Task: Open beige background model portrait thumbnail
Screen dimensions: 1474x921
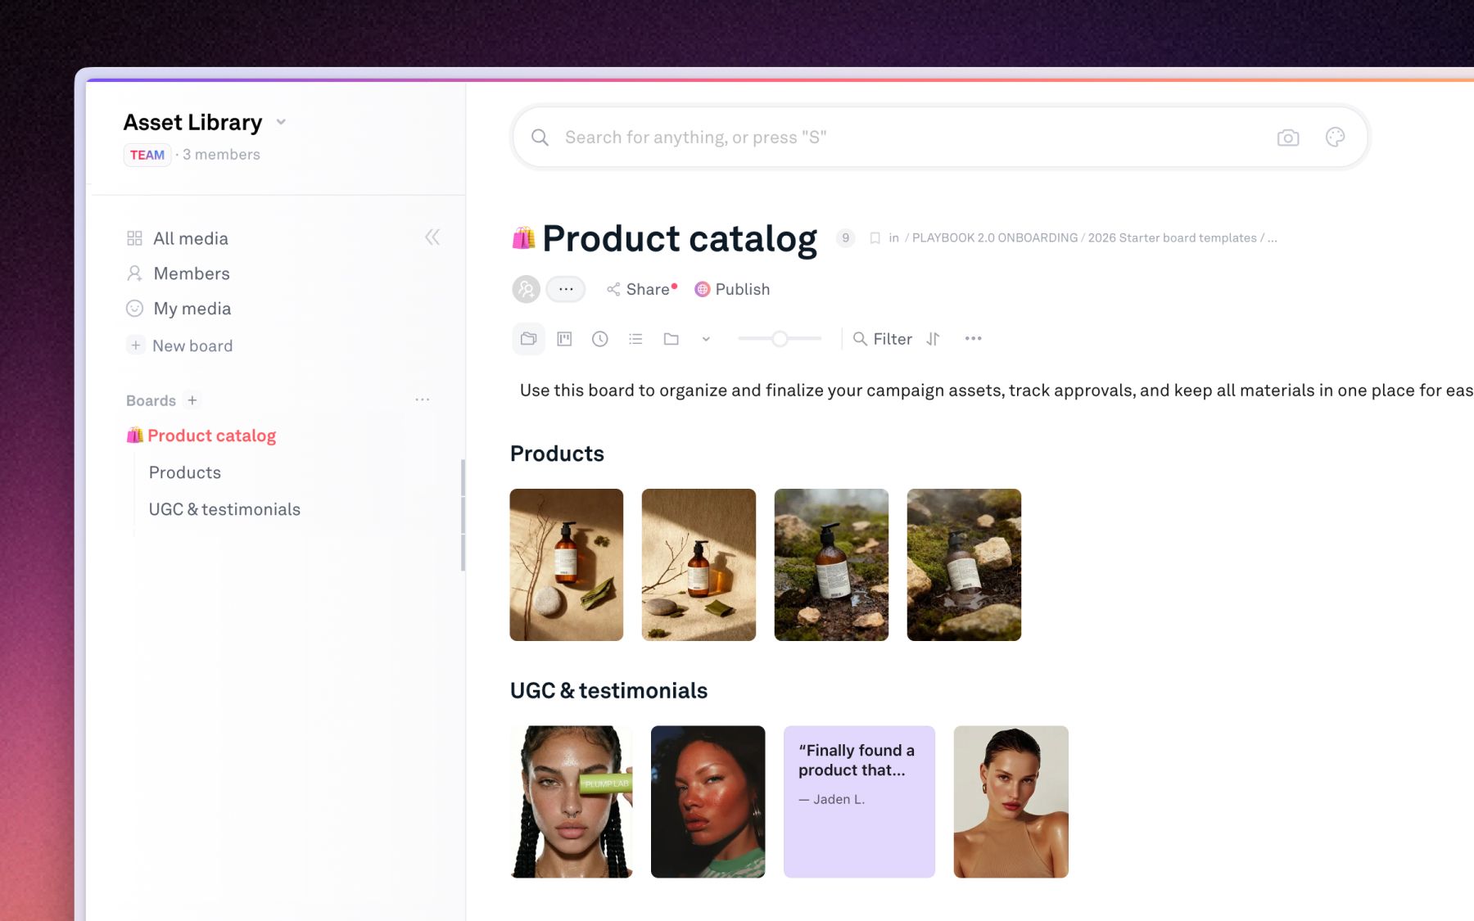Action: coord(1011,801)
